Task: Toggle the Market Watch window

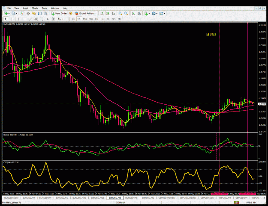Action: coord(22,13)
